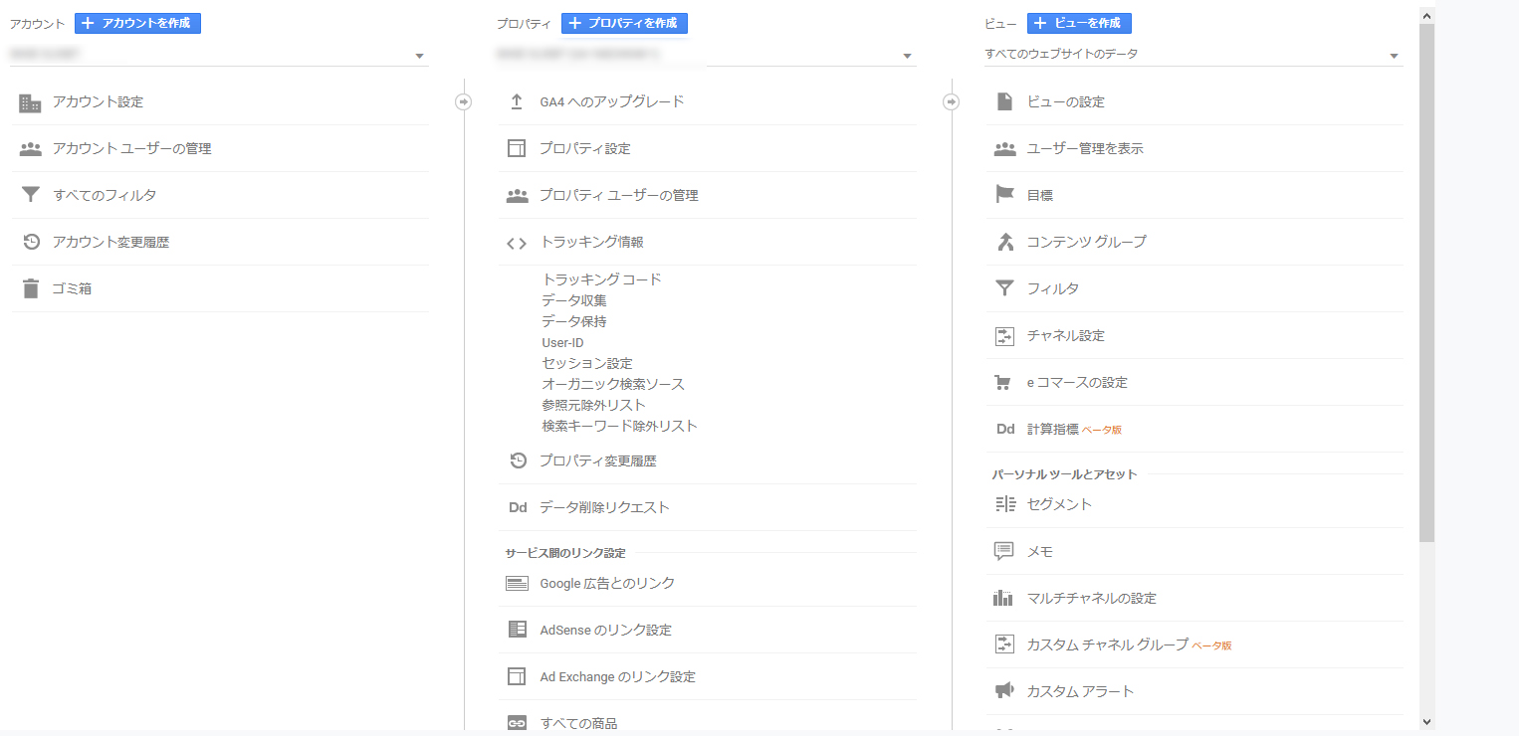Click the 計算指標 Dd icon

(x=1005, y=430)
